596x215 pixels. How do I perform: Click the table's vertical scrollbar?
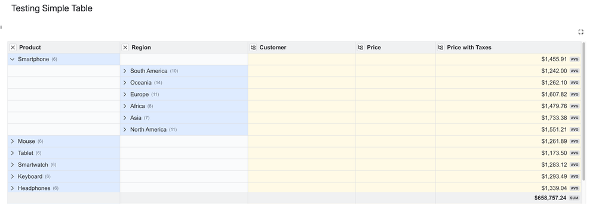pyautogui.click(x=583, y=111)
